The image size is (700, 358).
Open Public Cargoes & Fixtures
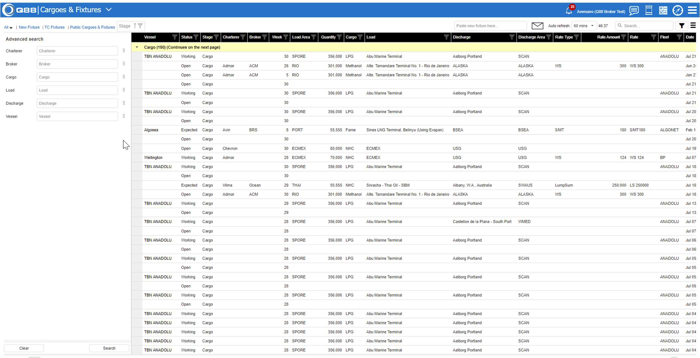click(92, 27)
